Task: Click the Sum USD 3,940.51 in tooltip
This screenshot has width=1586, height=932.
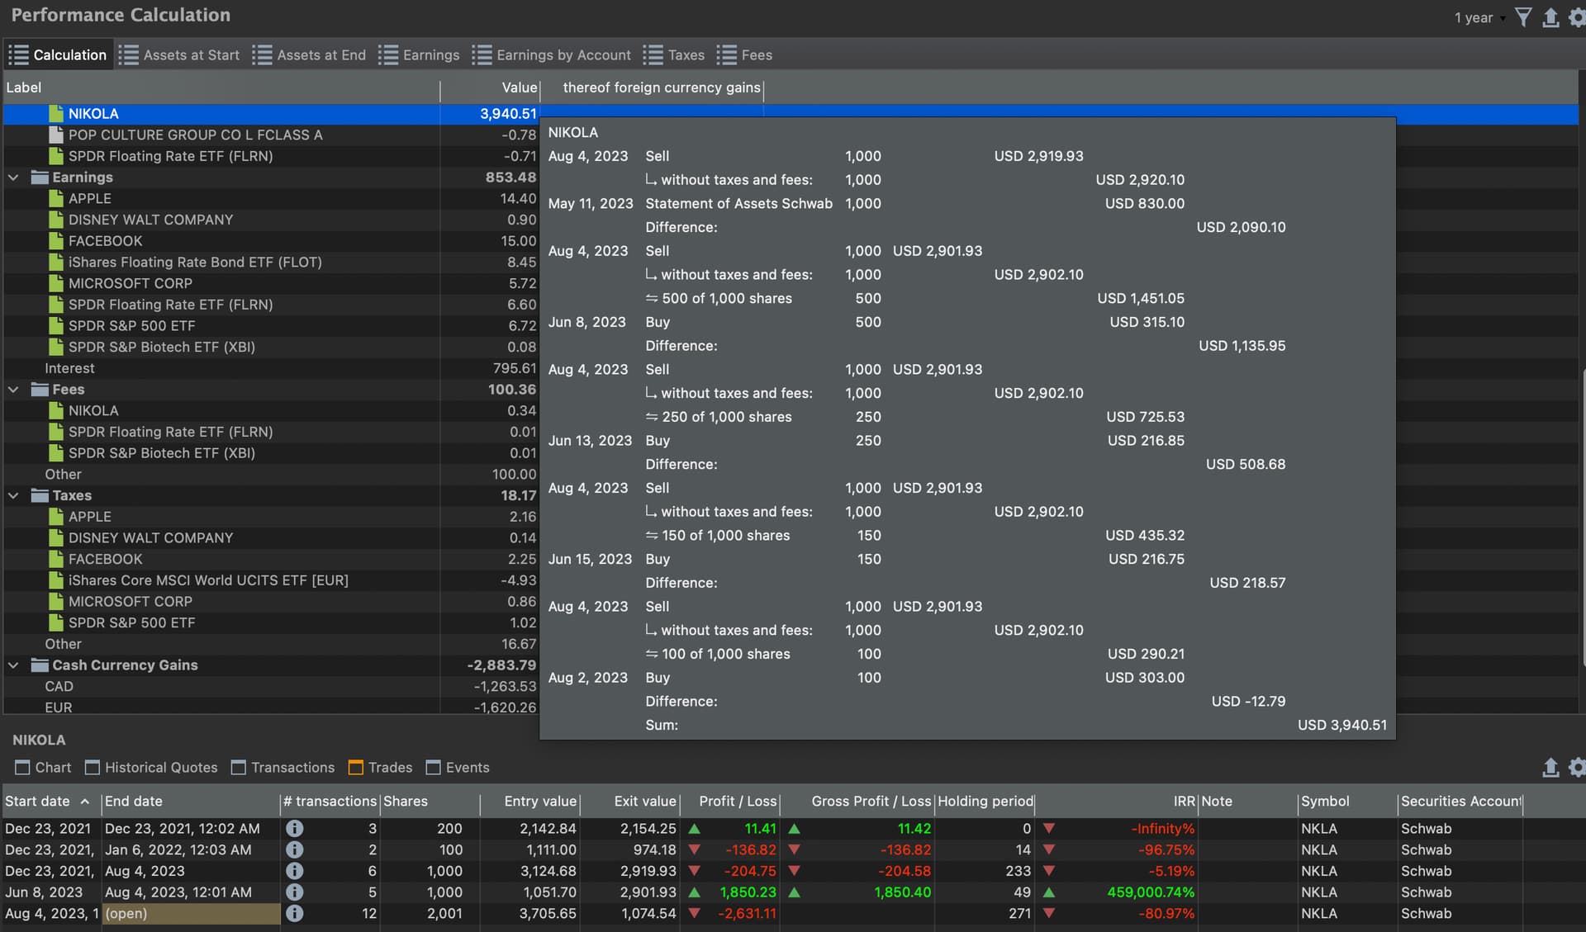Action: coord(1342,725)
